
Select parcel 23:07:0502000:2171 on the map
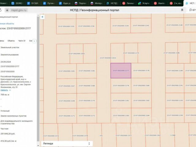click(x=67, y=116)
